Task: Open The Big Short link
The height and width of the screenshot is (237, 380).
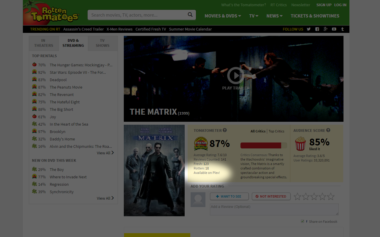Action: tap(61, 109)
